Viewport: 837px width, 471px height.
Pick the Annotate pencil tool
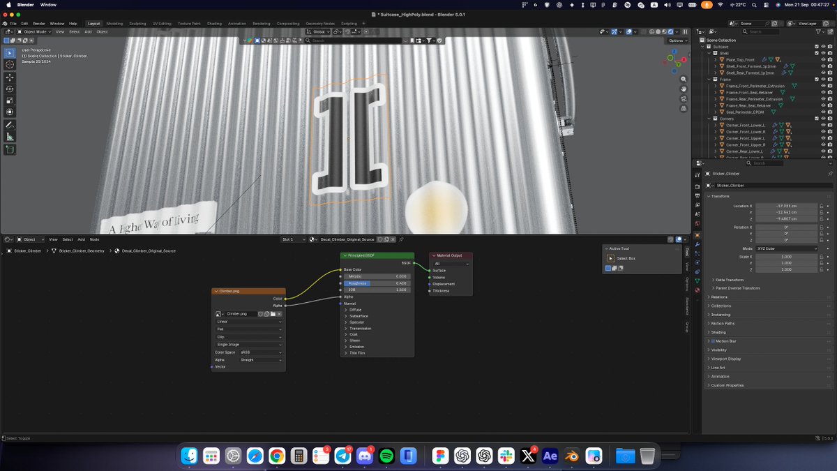click(x=10, y=125)
